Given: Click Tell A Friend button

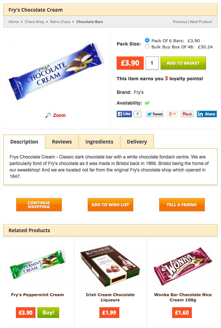Looking at the screenshot, I should pyautogui.click(x=182, y=205).
